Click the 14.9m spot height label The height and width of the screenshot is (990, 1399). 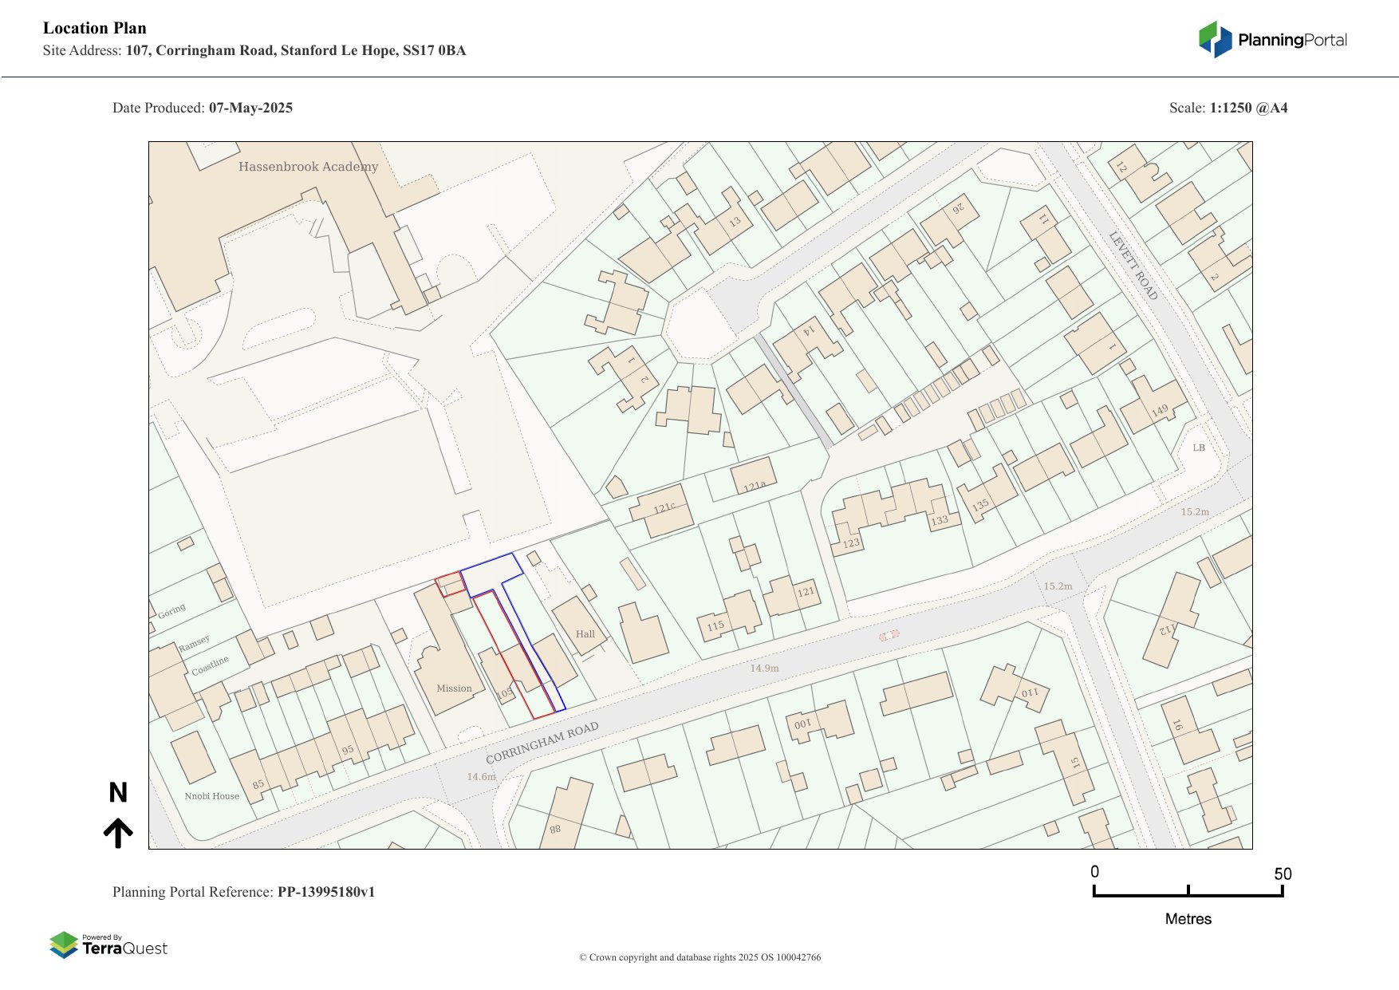[764, 669]
